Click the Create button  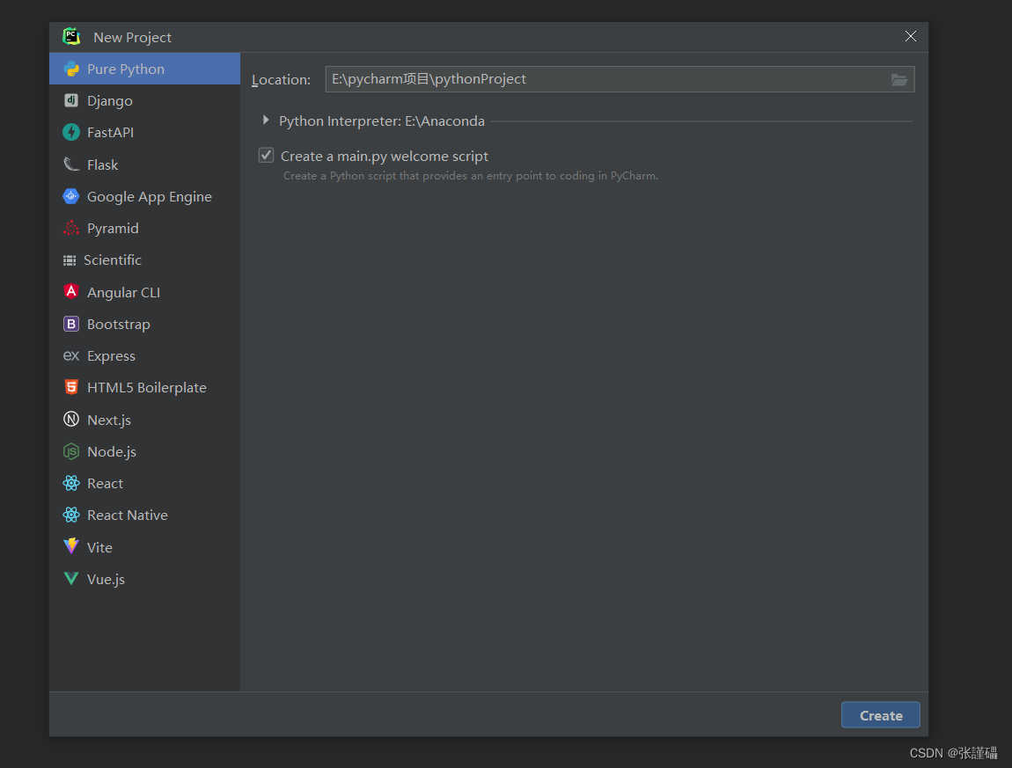coord(880,715)
